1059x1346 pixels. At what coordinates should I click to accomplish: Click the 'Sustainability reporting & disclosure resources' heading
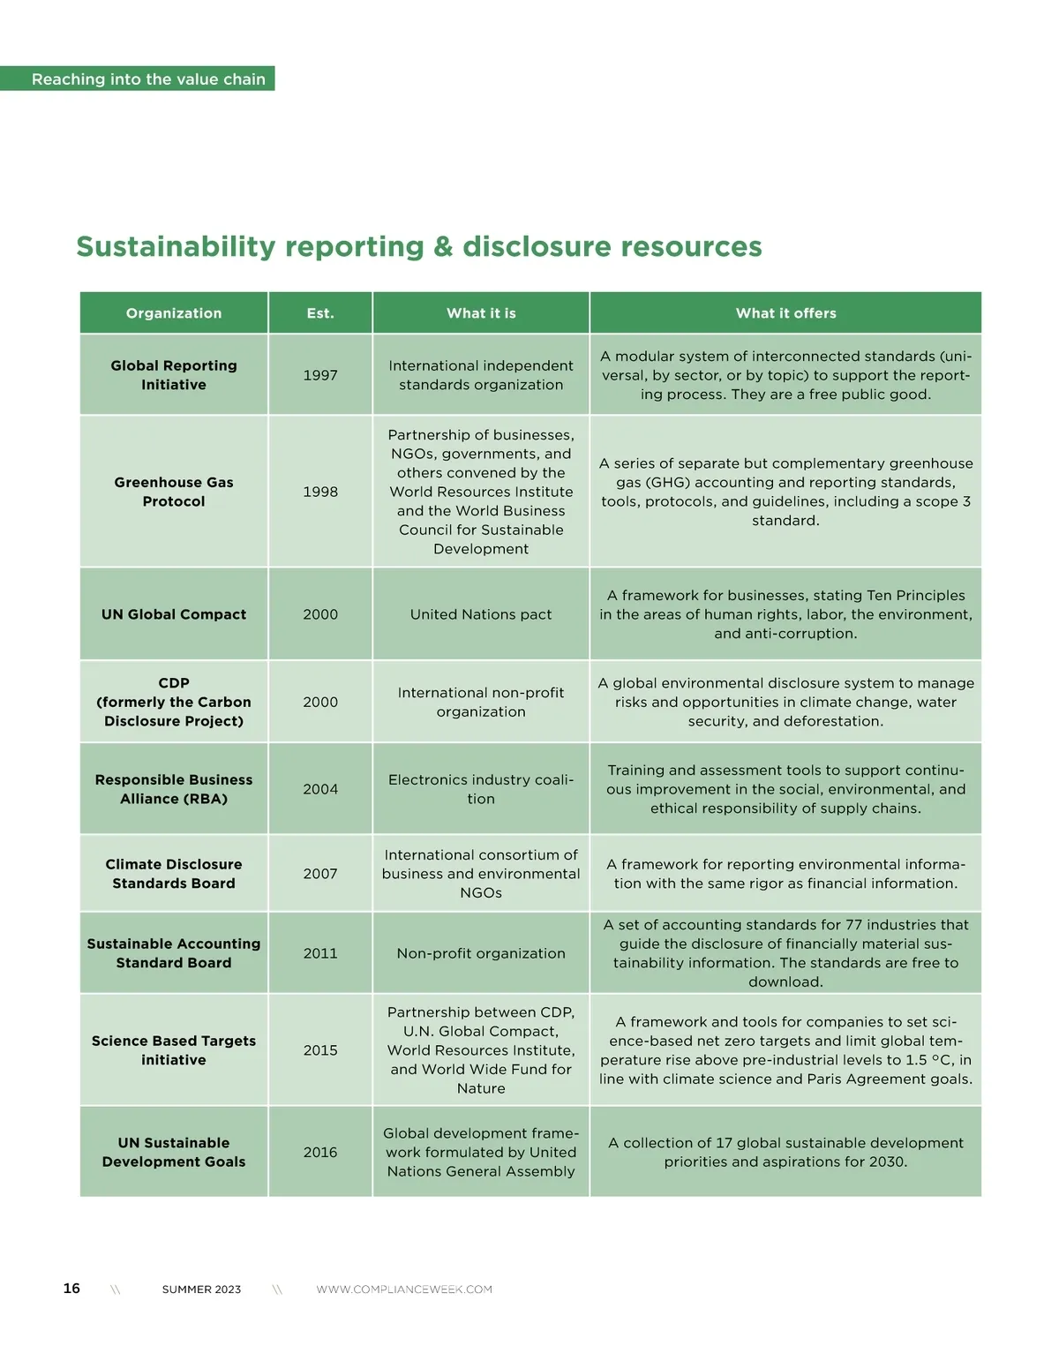tap(418, 246)
